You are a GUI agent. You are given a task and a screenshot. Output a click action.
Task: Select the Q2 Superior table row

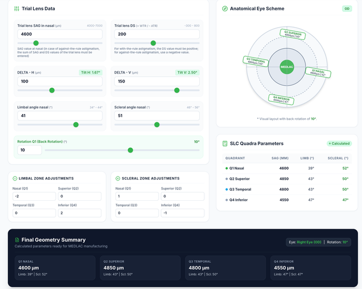tap(287, 179)
